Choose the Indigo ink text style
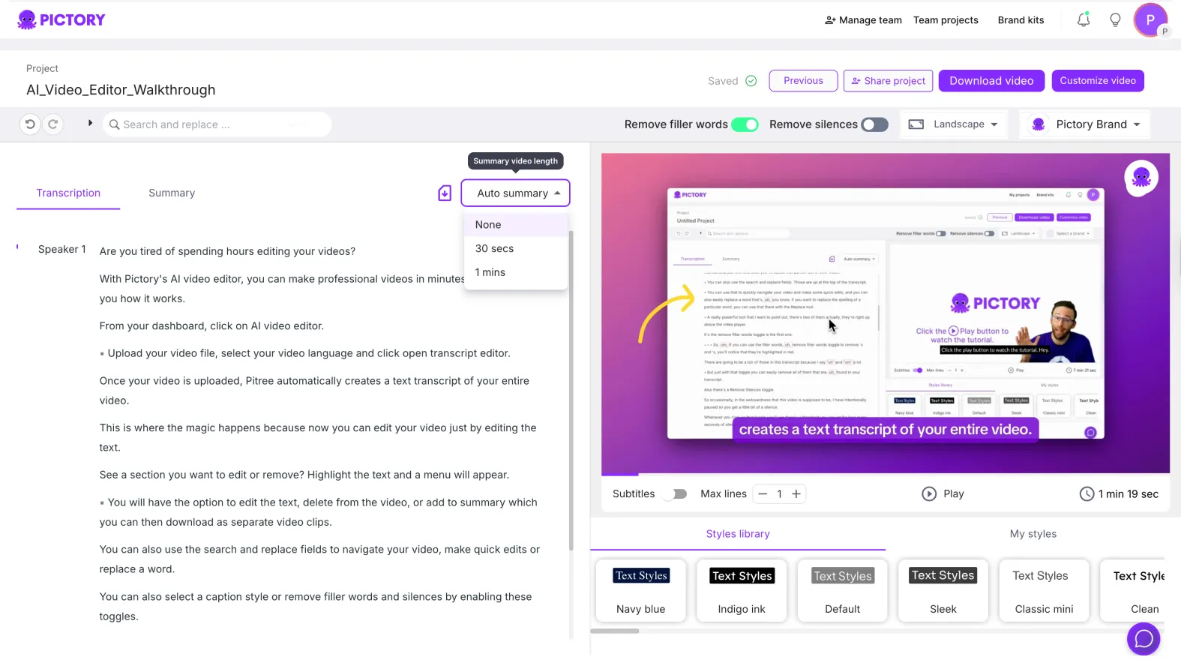The image size is (1181, 660). point(742,591)
